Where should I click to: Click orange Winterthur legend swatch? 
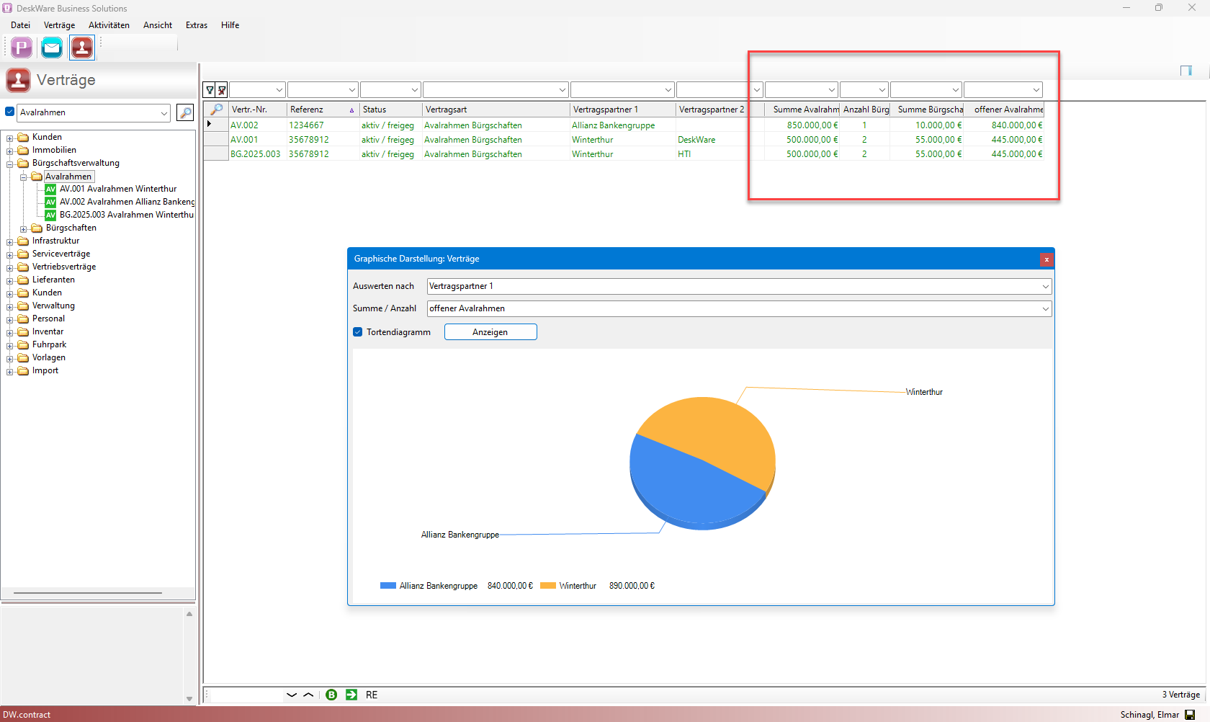pyautogui.click(x=548, y=586)
